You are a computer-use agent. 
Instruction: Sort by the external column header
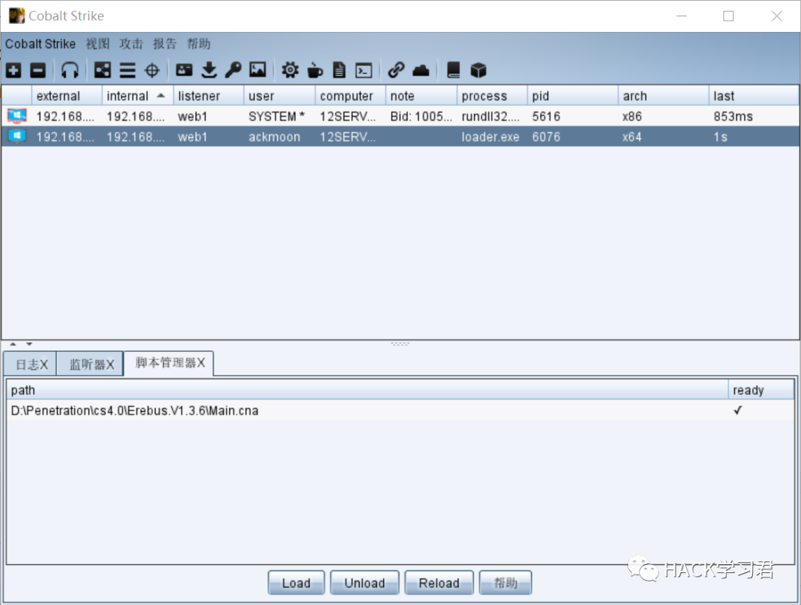point(67,97)
